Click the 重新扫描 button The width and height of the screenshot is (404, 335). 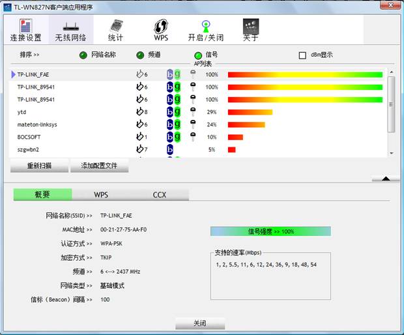[39, 166]
